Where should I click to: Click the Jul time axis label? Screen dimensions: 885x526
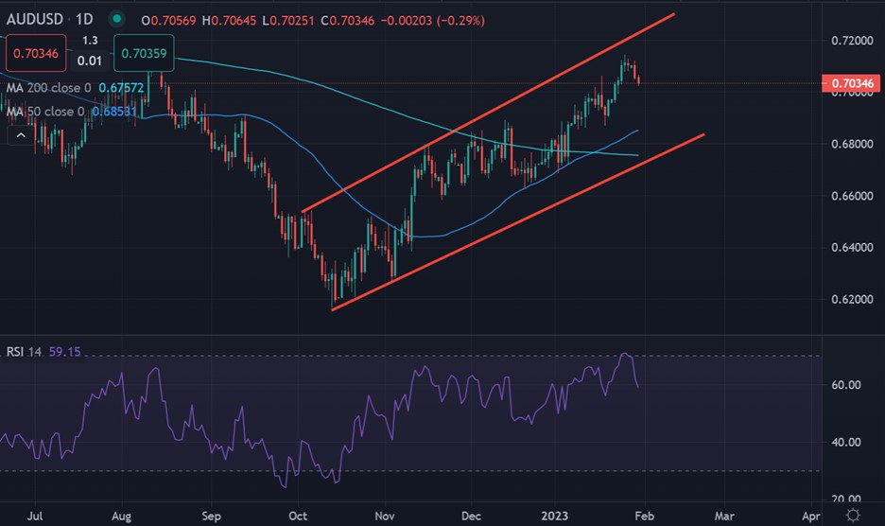tap(35, 516)
